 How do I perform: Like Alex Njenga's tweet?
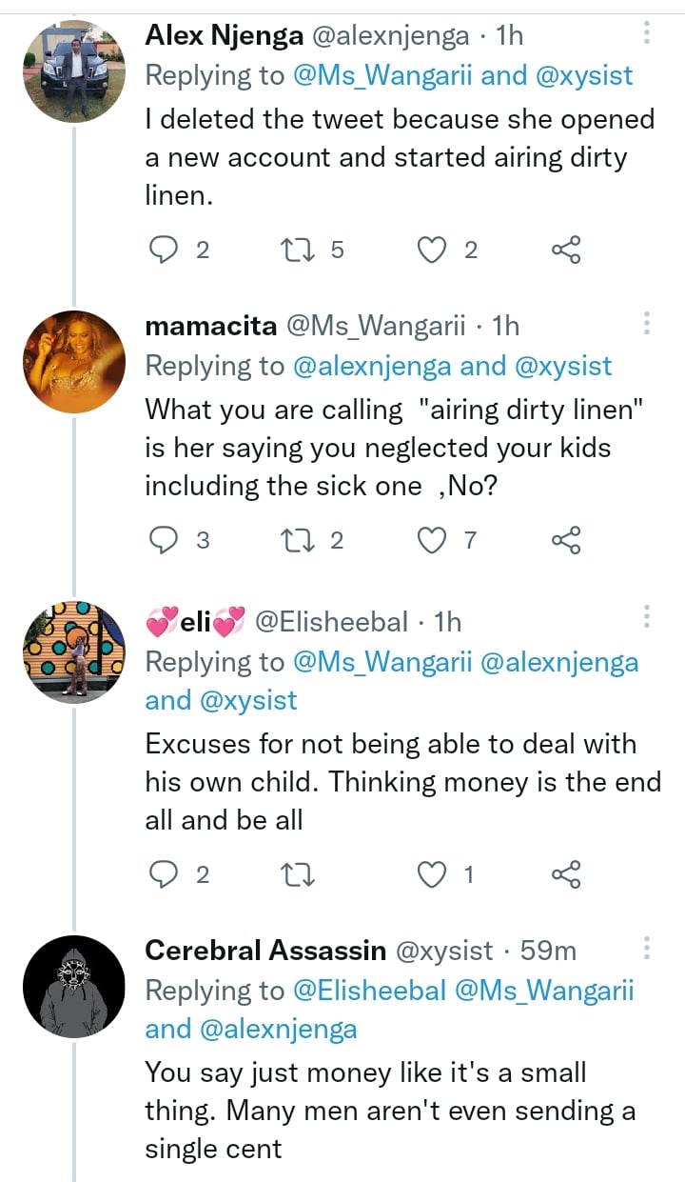[434, 250]
